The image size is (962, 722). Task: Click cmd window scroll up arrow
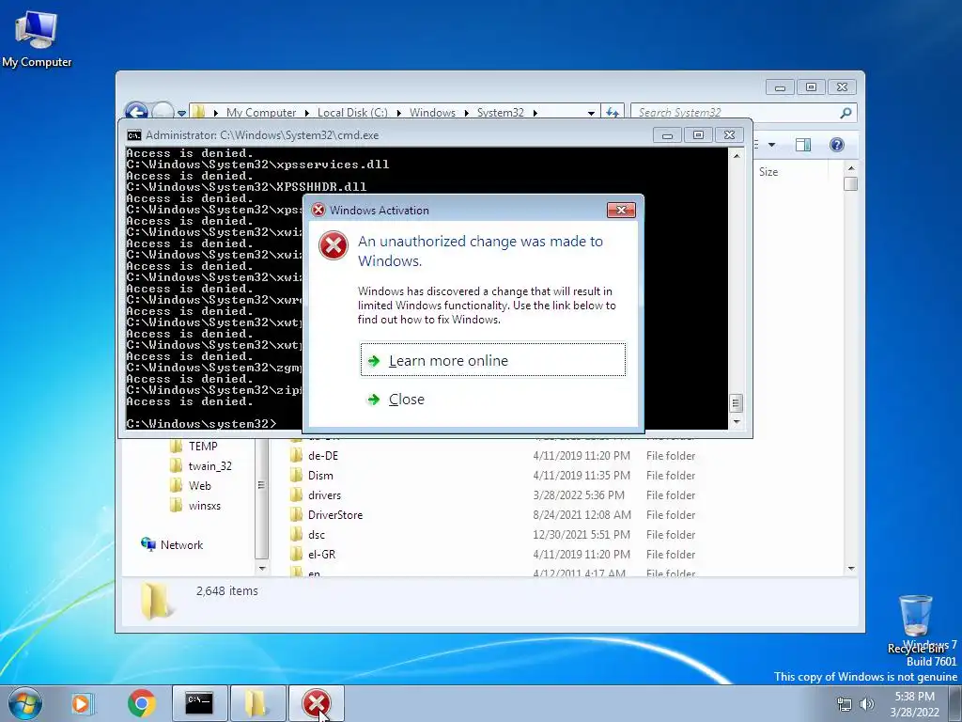[x=737, y=156]
